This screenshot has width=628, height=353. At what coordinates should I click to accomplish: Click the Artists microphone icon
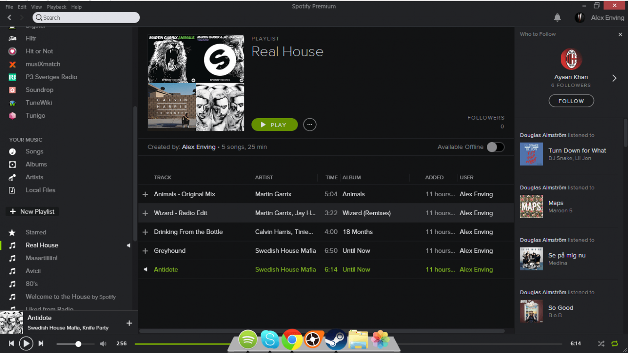click(x=12, y=177)
